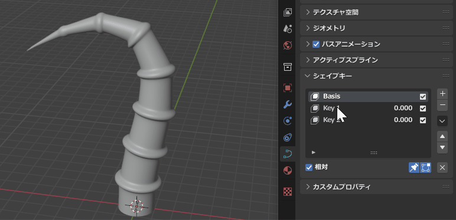Open the Material properties tab icon
The height and width of the screenshot is (220, 456).
click(x=288, y=170)
